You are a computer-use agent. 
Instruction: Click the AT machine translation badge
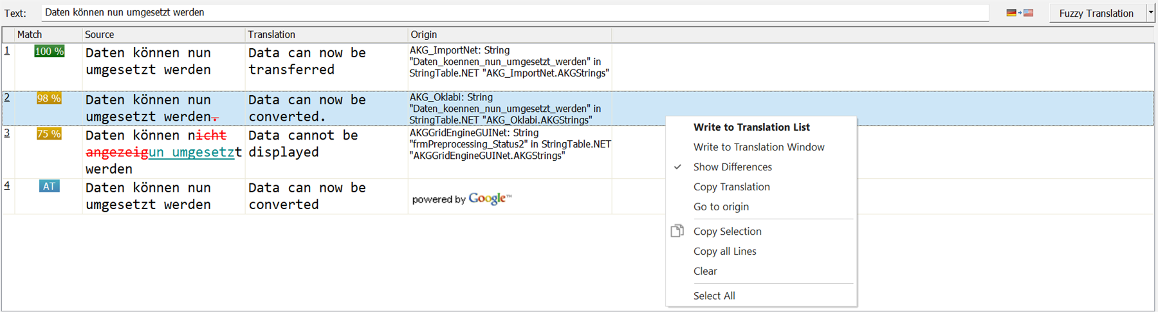pos(49,186)
